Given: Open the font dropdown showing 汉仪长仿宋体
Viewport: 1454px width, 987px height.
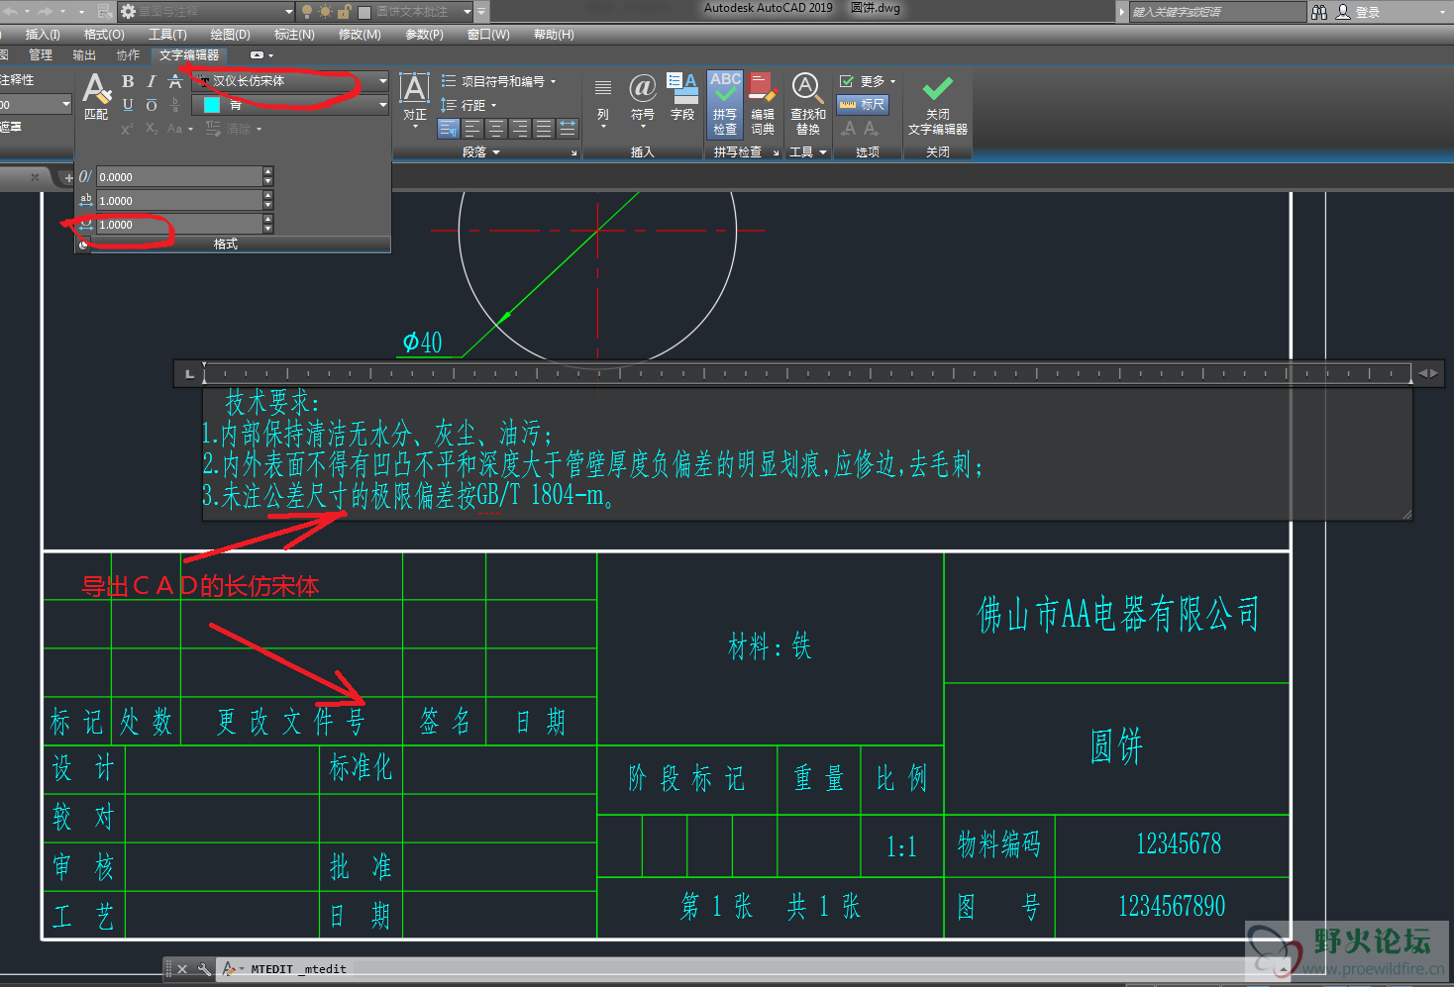Looking at the screenshot, I should pyautogui.click(x=290, y=81).
